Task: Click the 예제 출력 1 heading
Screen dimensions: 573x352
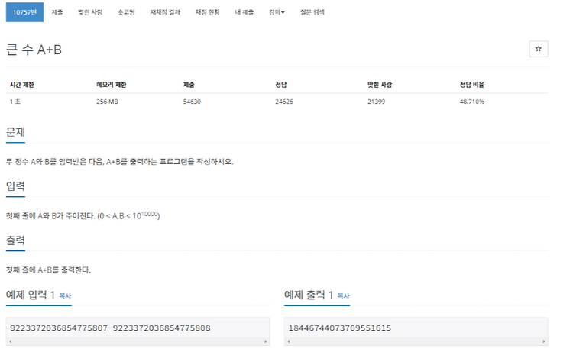Action: tap(309, 295)
